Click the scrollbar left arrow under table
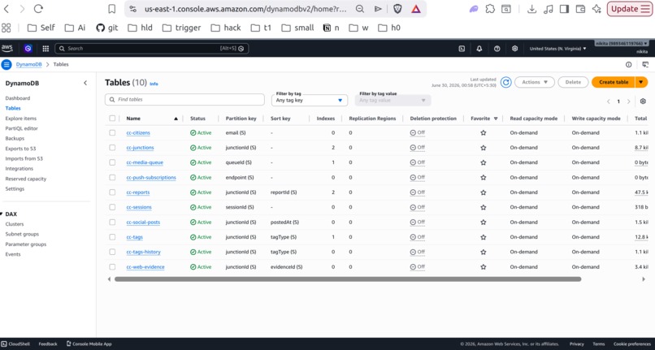 (x=109, y=279)
